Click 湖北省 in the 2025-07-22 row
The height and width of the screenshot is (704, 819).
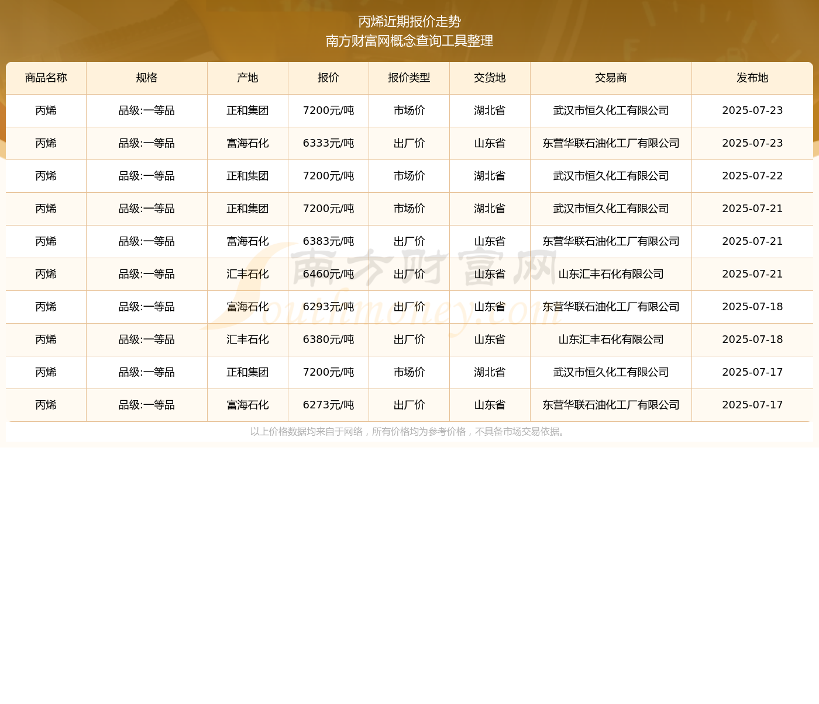[490, 176]
